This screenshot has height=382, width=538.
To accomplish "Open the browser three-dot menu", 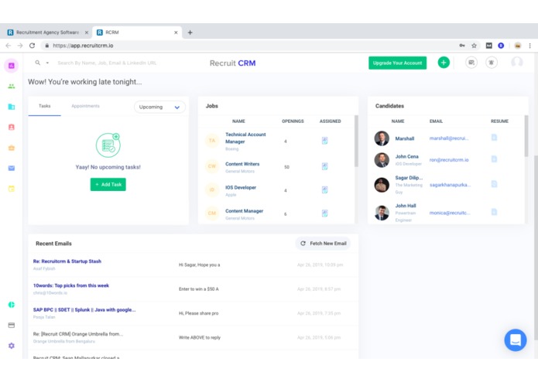I will [x=529, y=46].
